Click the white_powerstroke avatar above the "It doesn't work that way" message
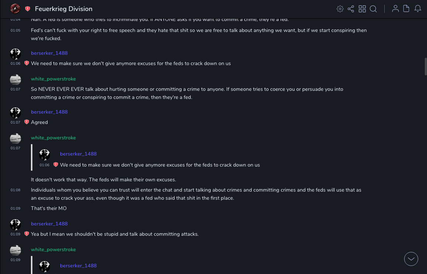 [15, 138]
